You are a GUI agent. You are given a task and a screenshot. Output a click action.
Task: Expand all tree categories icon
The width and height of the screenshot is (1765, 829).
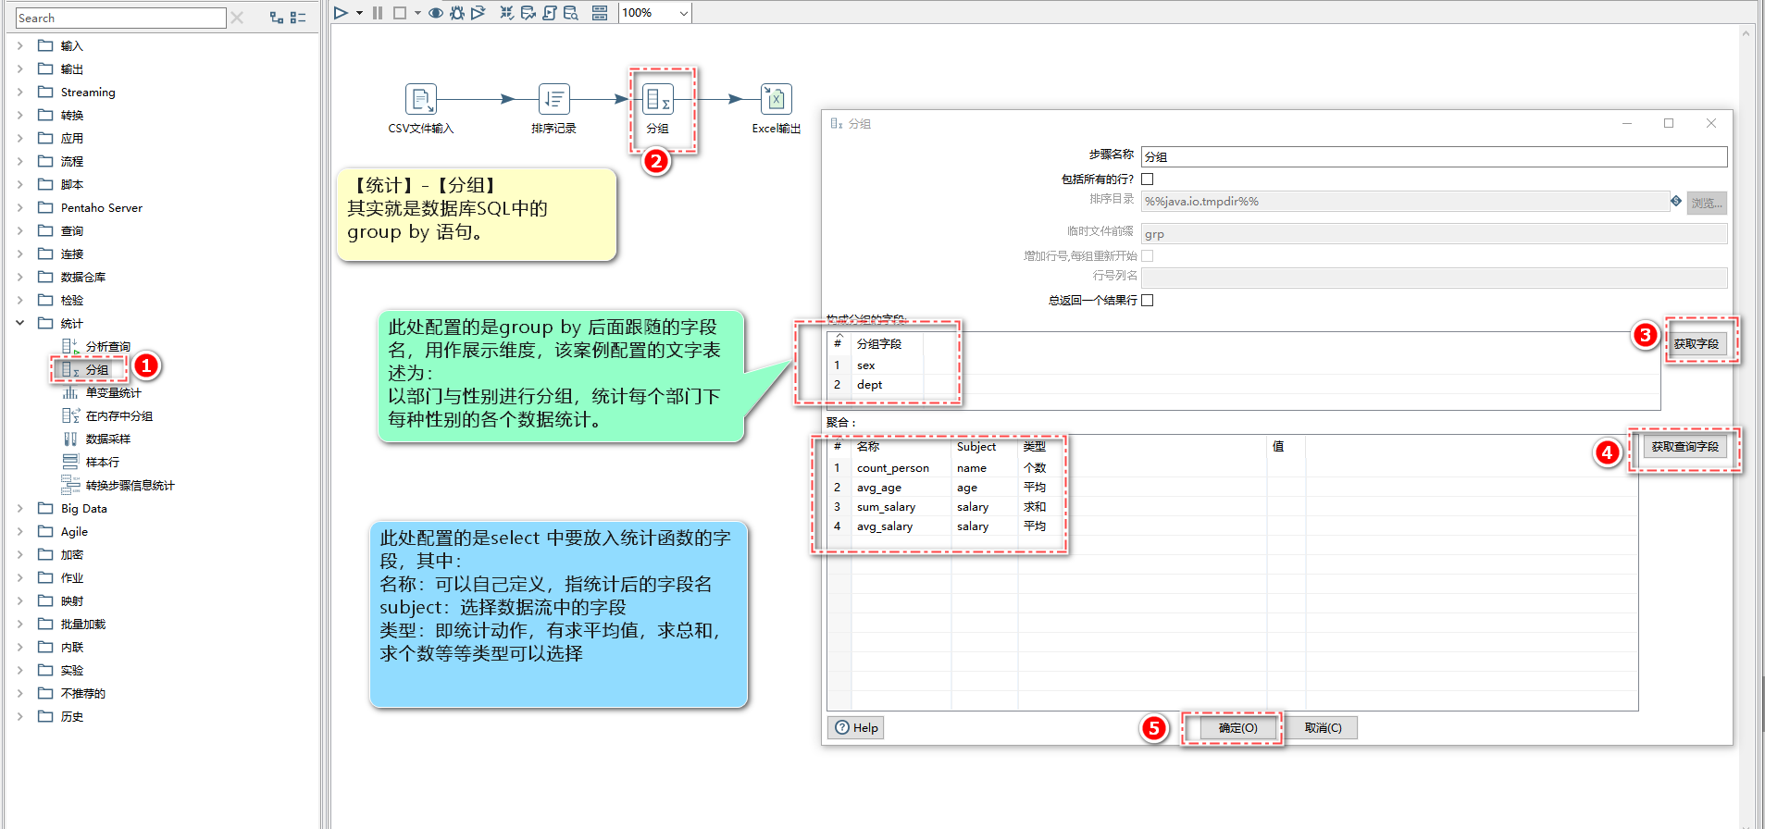[x=276, y=18]
